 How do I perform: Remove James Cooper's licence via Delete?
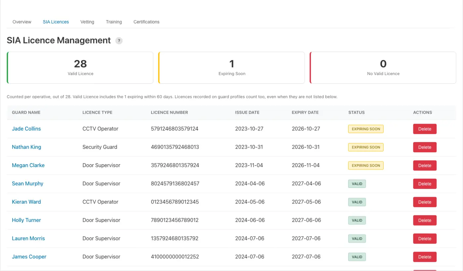point(425,257)
